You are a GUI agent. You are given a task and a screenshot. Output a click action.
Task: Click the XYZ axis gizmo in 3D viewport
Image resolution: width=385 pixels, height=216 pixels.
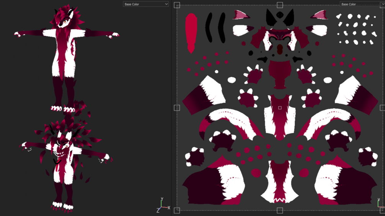pyautogui.click(x=163, y=205)
